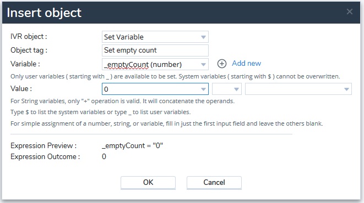Click the arrow of the small operator combo box
The height and width of the screenshot is (203, 364).
click(236, 89)
